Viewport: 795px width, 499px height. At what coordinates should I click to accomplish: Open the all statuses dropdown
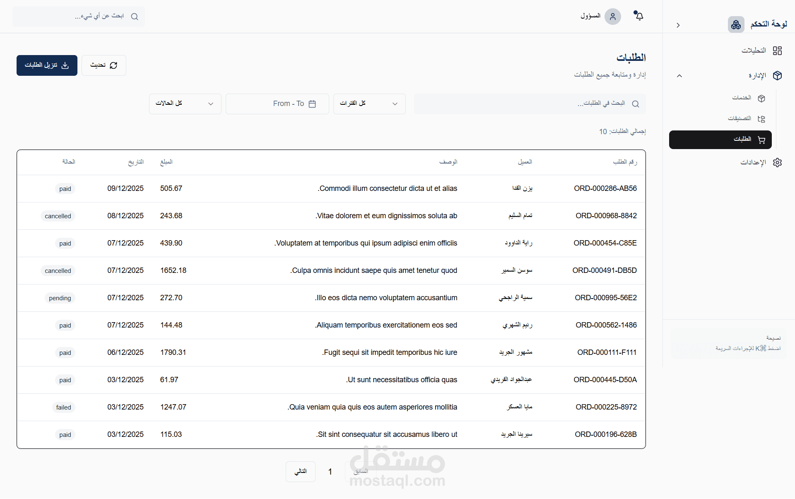click(x=185, y=104)
